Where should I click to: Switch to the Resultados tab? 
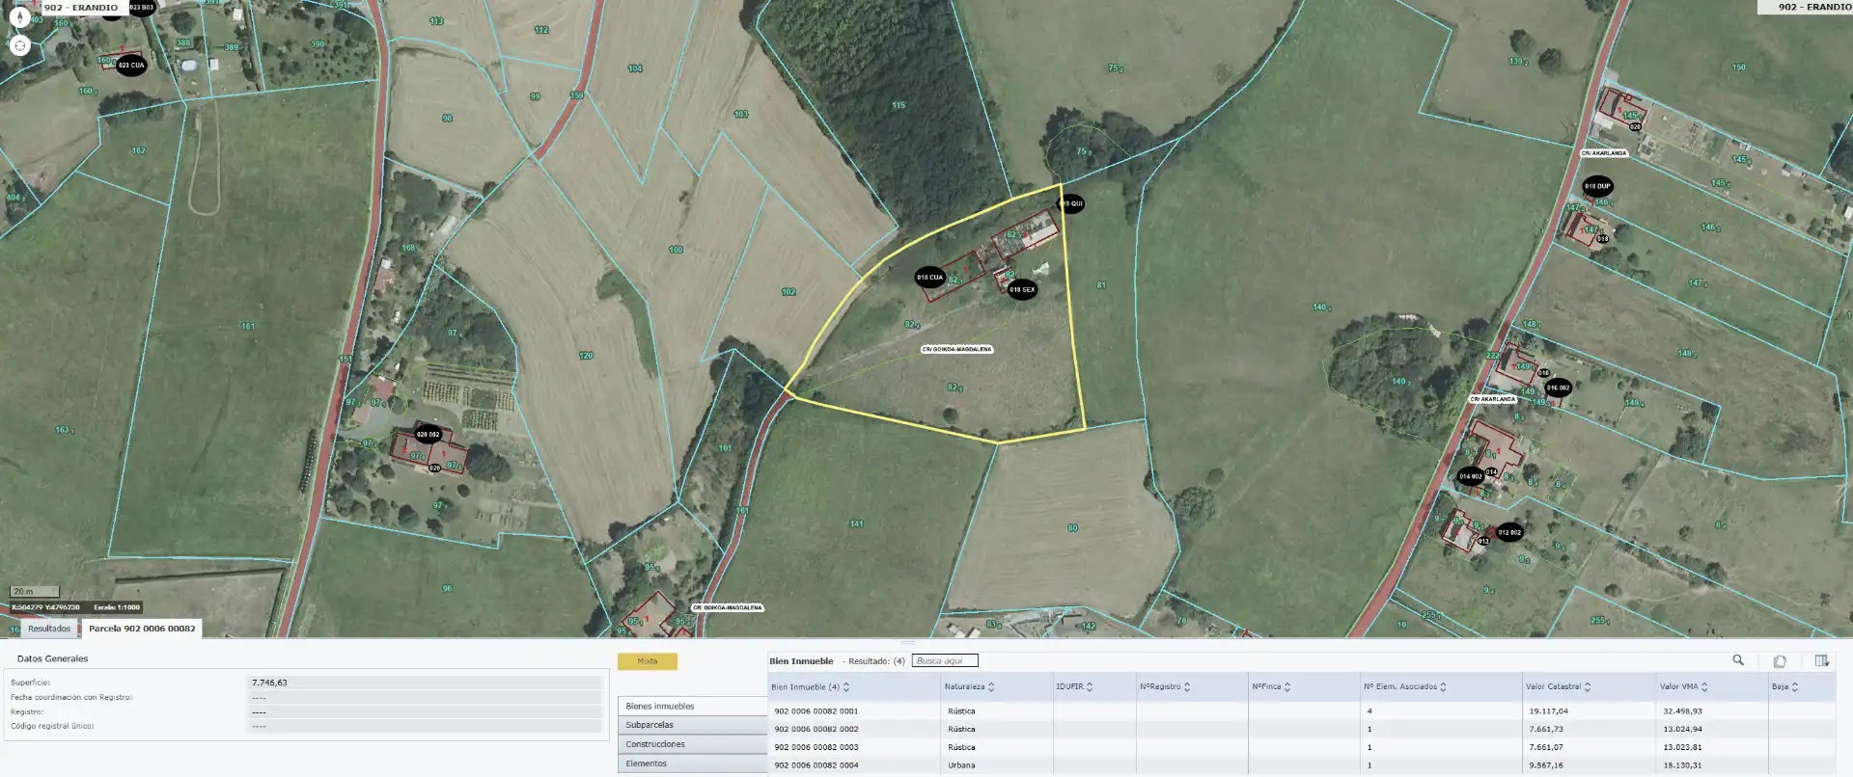[49, 629]
